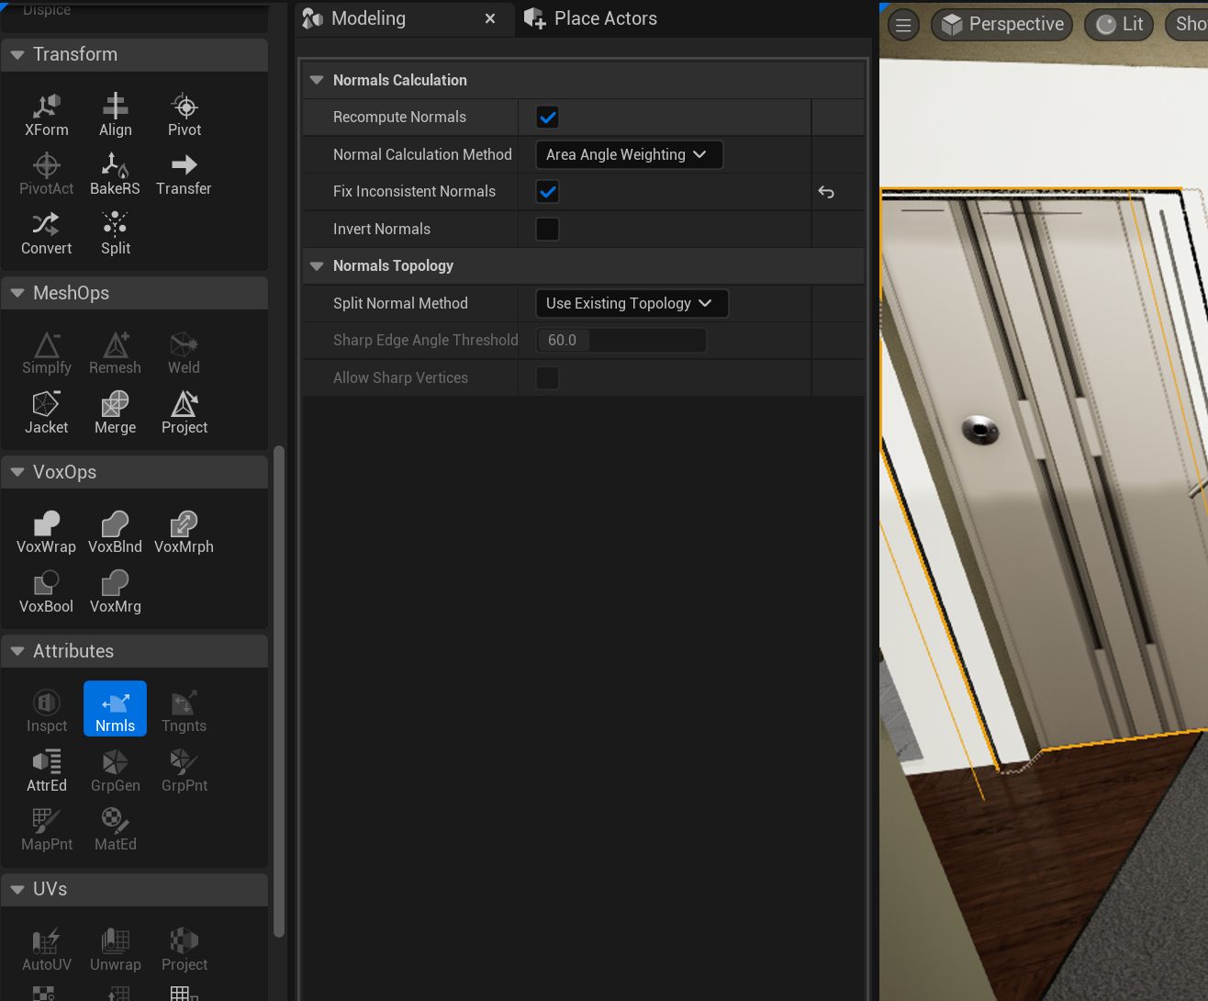This screenshot has width=1208, height=1001.
Task: Click the Jacket mesh tool
Action: (x=46, y=413)
